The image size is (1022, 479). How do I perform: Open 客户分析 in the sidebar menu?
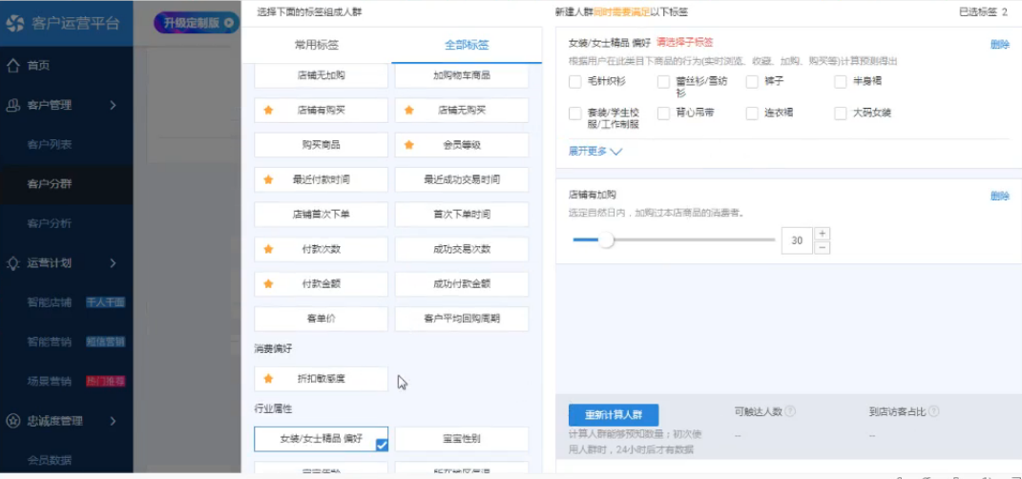(x=50, y=223)
